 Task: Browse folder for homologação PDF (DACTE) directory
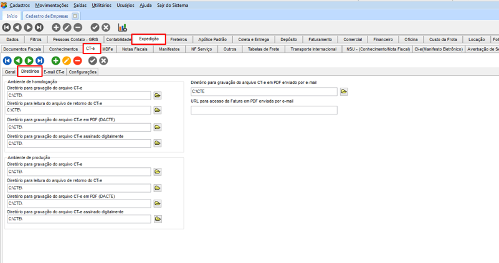pyautogui.click(x=158, y=127)
